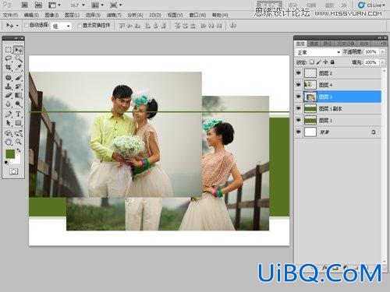Select the Hand tool
390x292 pixels.
point(9,142)
